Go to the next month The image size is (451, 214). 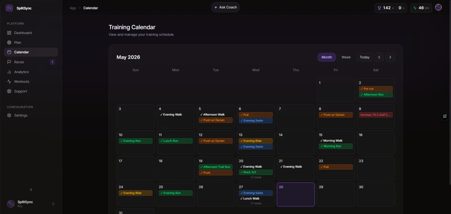pyautogui.click(x=390, y=57)
